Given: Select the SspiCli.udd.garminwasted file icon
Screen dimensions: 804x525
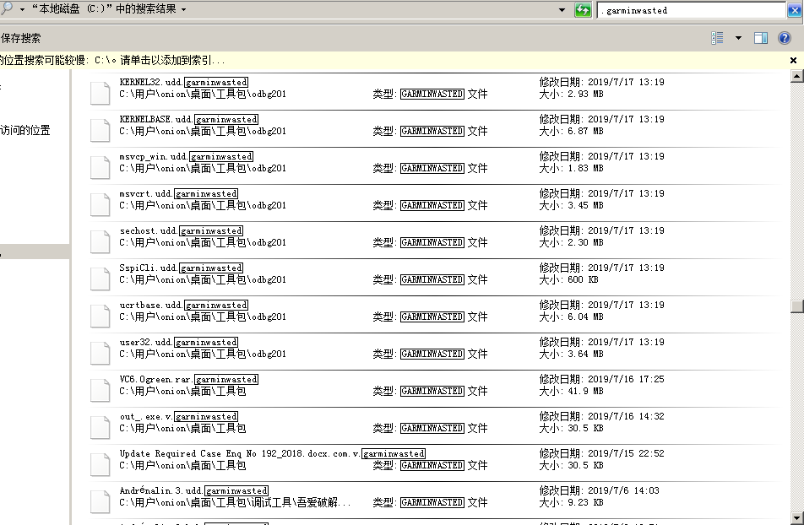Looking at the screenshot, I should [100, 279].
